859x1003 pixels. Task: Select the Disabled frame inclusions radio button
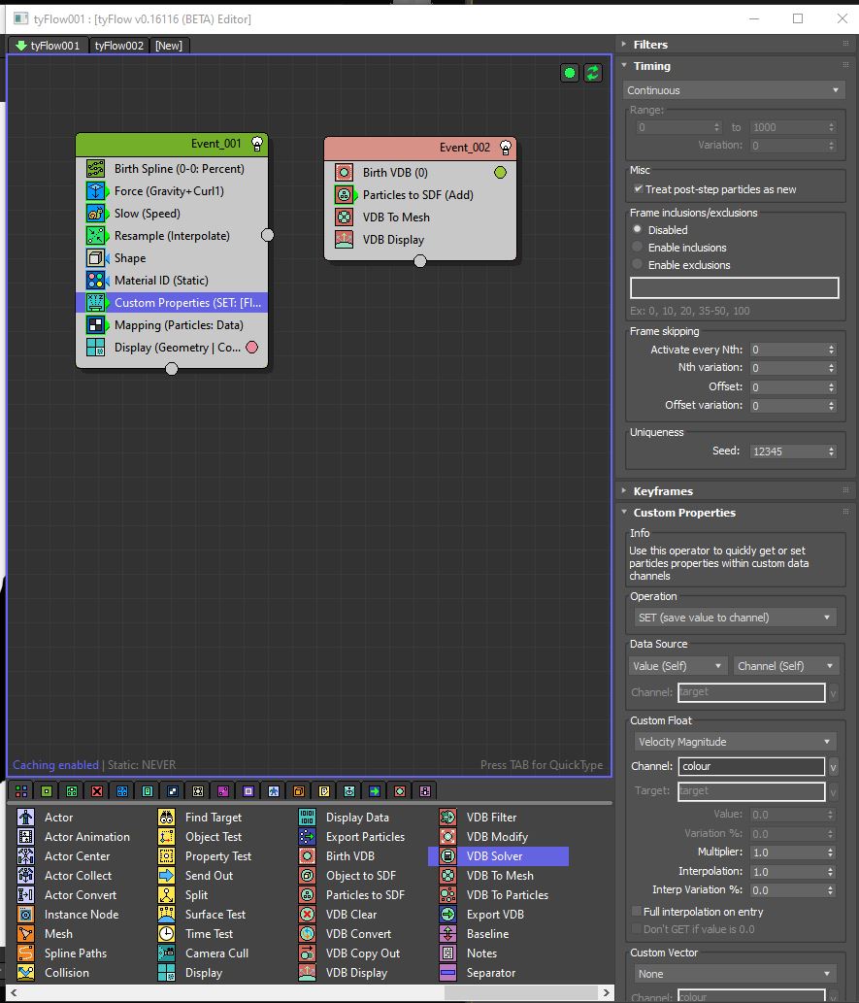pos(637,229)
